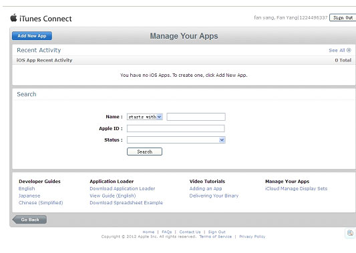
Task: Open the Name 'starts with' dropdown
Action: (145, 117)
